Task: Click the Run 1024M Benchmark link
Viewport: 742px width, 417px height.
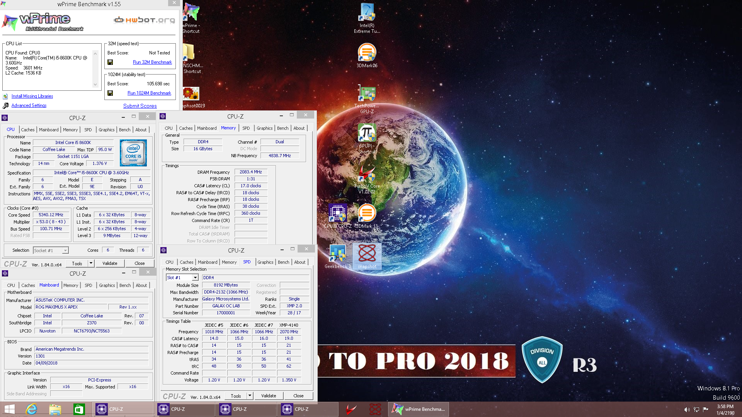Action: 149,93
